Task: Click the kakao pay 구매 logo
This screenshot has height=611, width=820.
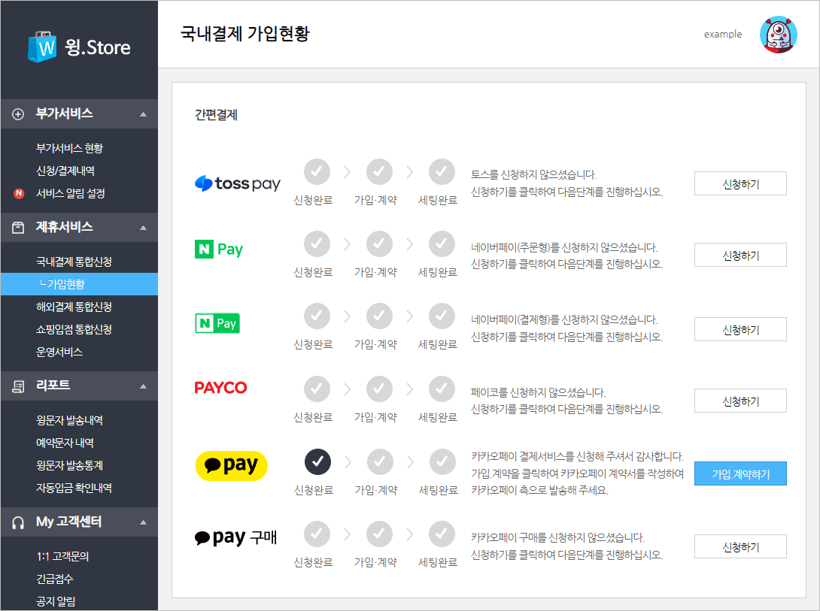Action: [x=235, y=537]
